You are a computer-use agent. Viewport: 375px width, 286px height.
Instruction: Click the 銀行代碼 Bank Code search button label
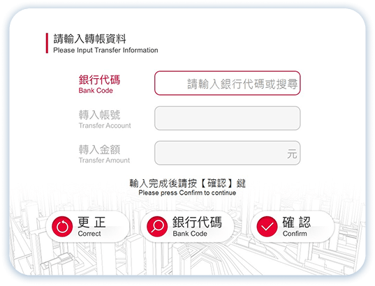pos(198,227)
